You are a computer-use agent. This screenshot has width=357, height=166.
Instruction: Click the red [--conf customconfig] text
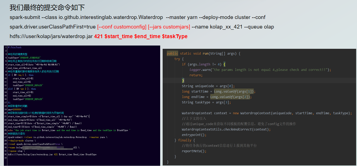(x=122, y=27)
